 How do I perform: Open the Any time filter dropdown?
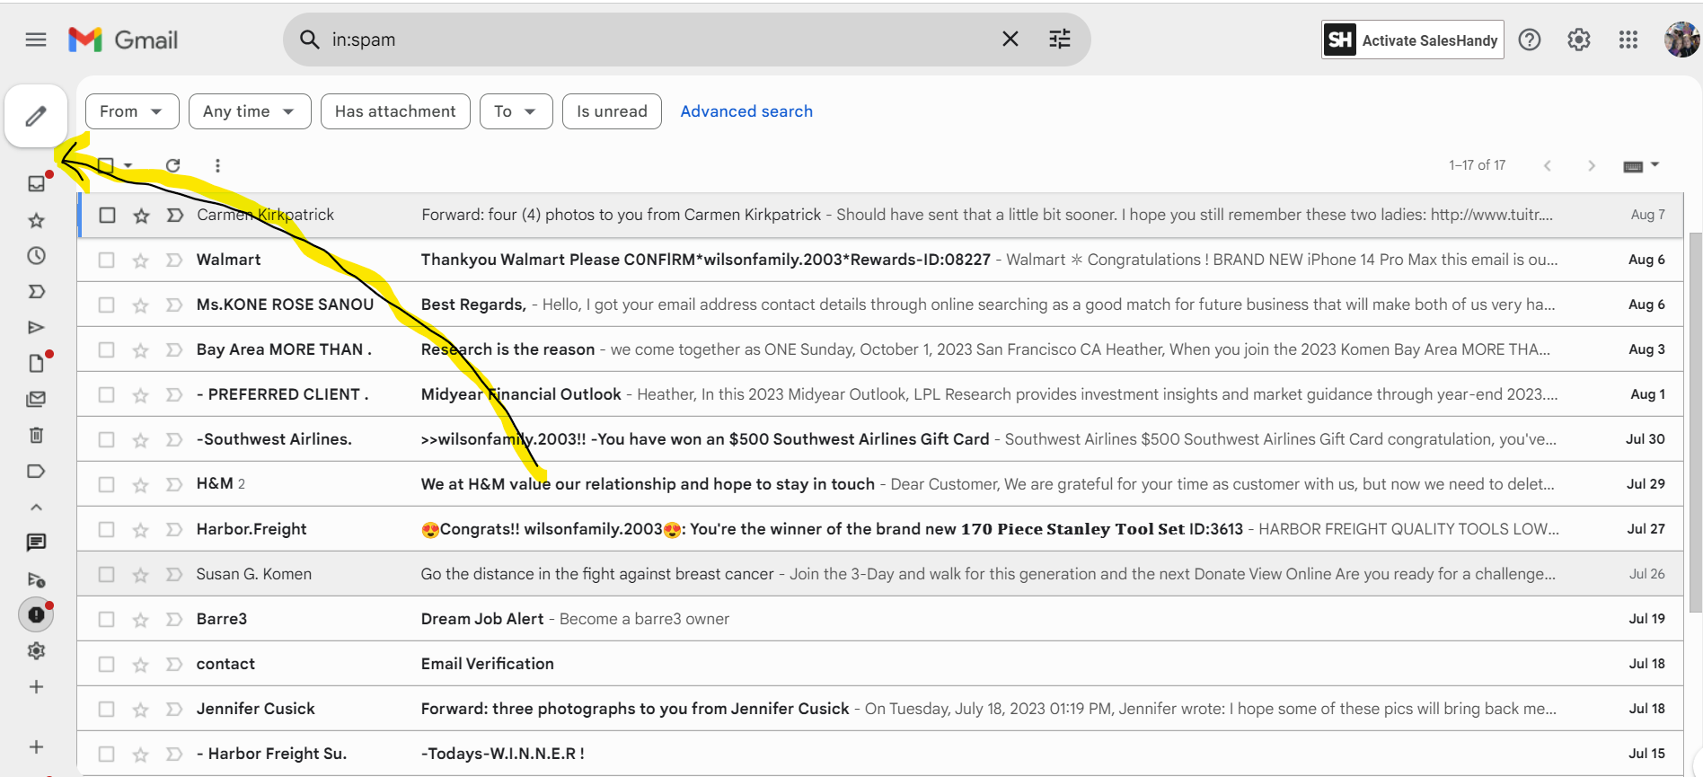click(250, 111)
